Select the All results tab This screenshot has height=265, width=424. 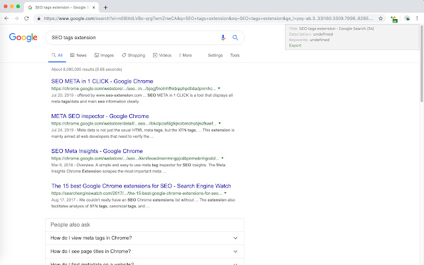pos(57,55)
